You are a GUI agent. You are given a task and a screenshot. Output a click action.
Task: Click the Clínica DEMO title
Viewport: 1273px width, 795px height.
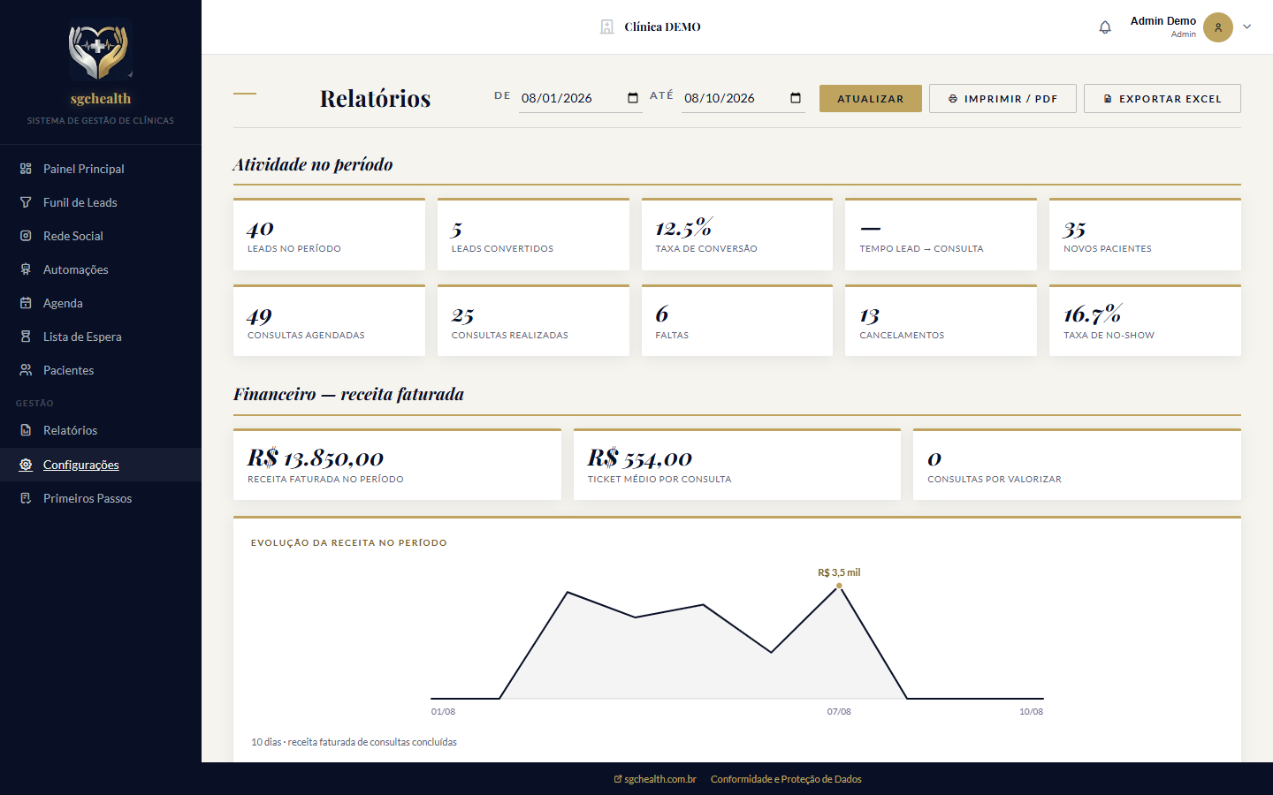[x=662, y=27]
